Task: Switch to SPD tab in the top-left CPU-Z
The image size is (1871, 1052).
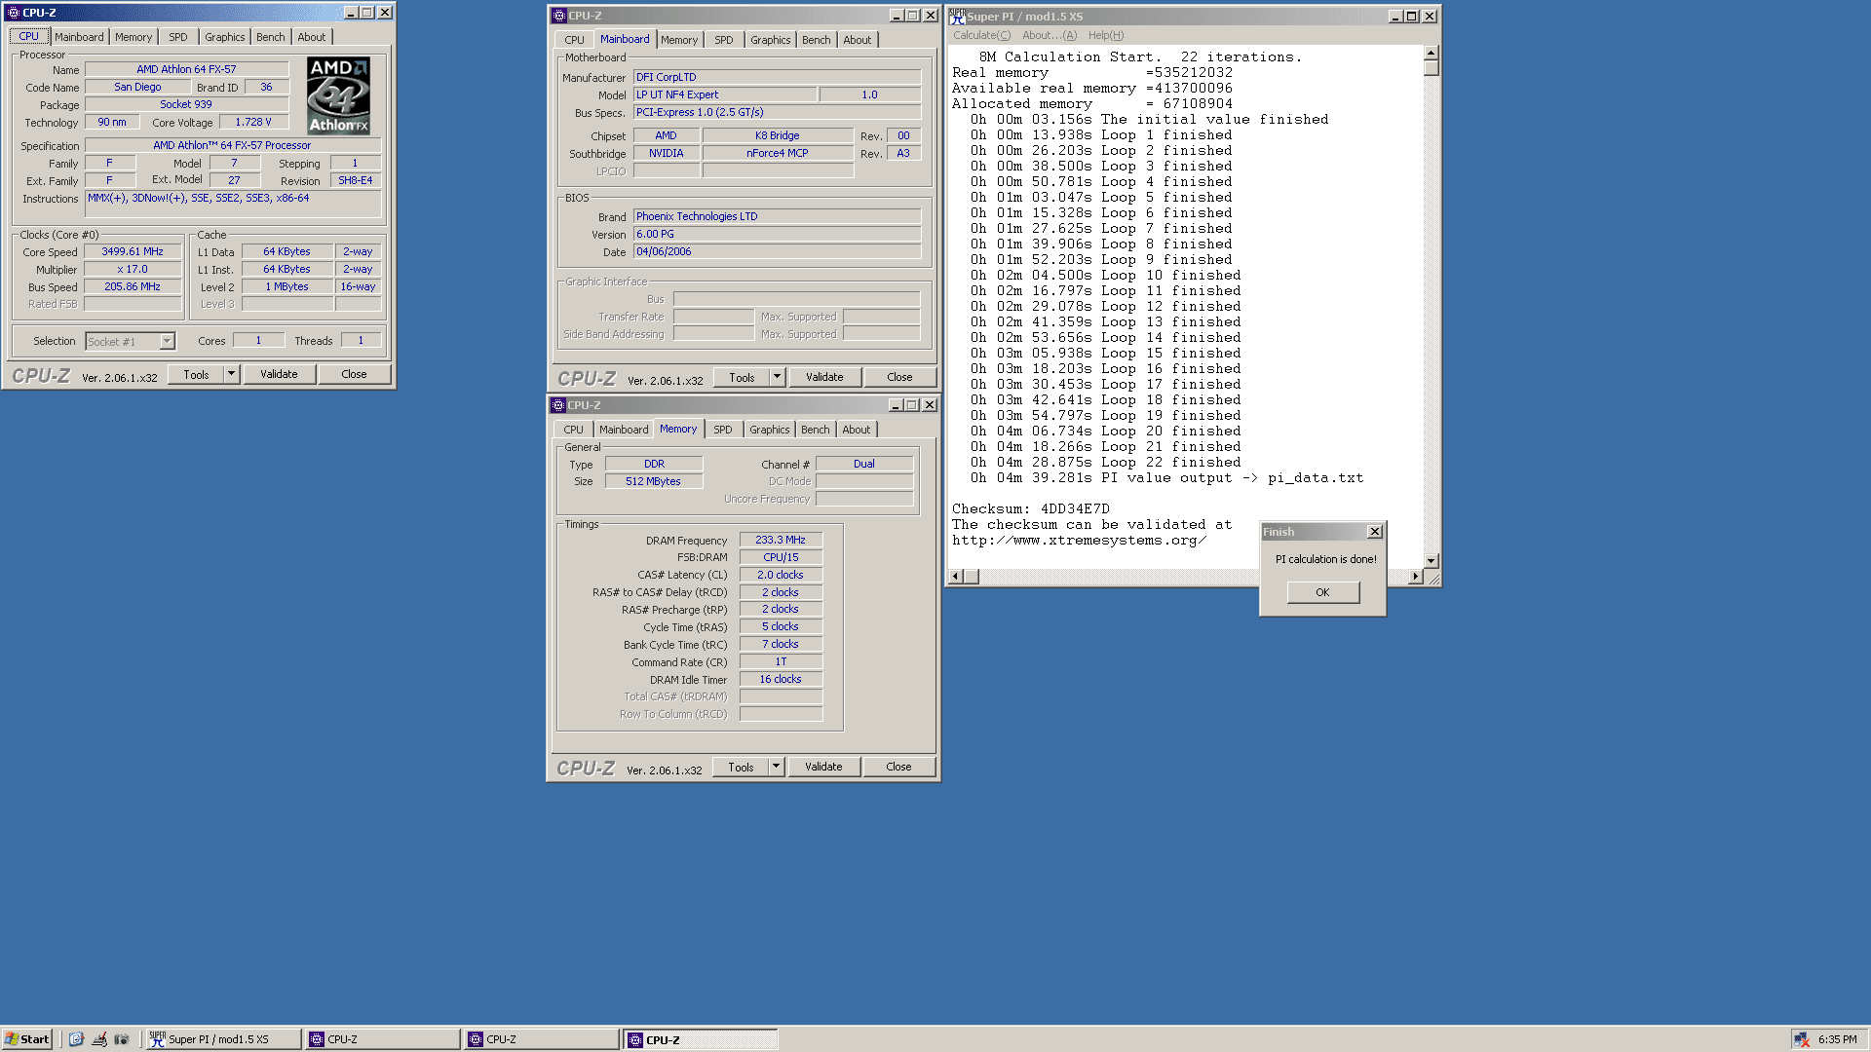Action: tap(178, 37)
